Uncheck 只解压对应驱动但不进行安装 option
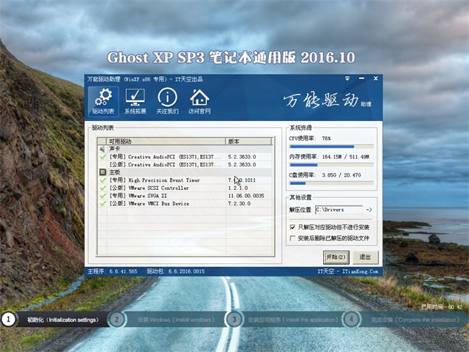Viewport: 469px width, 352px height. point(292,227)
